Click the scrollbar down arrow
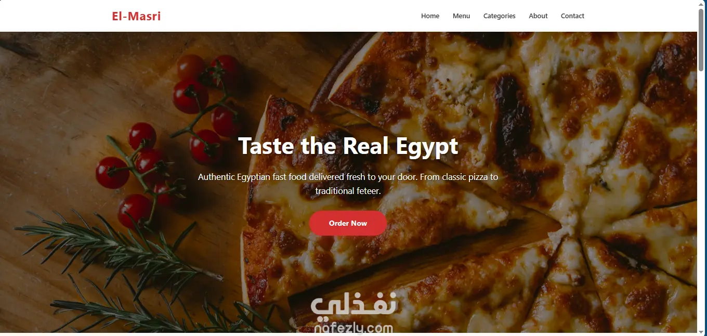The width and height of the screenshot is (707, 336). [x=702, y=331]
